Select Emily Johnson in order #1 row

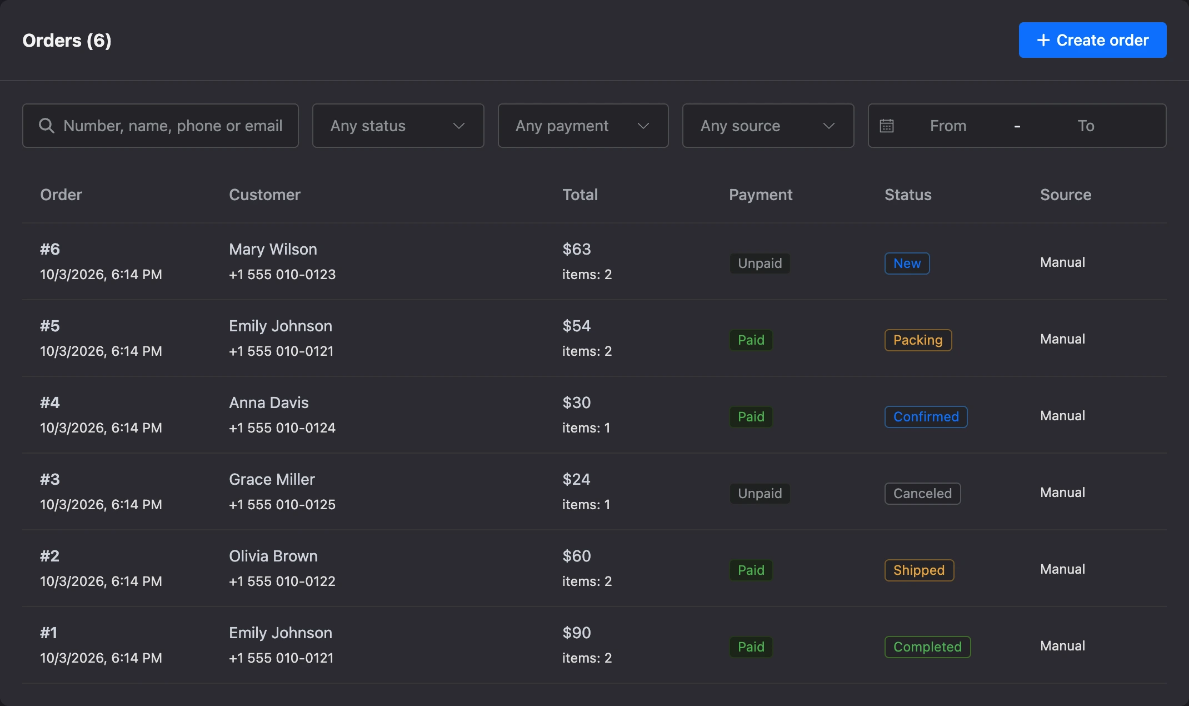pyautogui.click(x=281, y=633)
